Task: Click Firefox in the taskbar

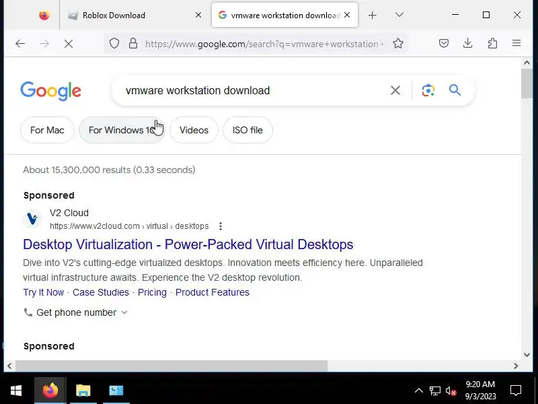Action: click(50, 391)
